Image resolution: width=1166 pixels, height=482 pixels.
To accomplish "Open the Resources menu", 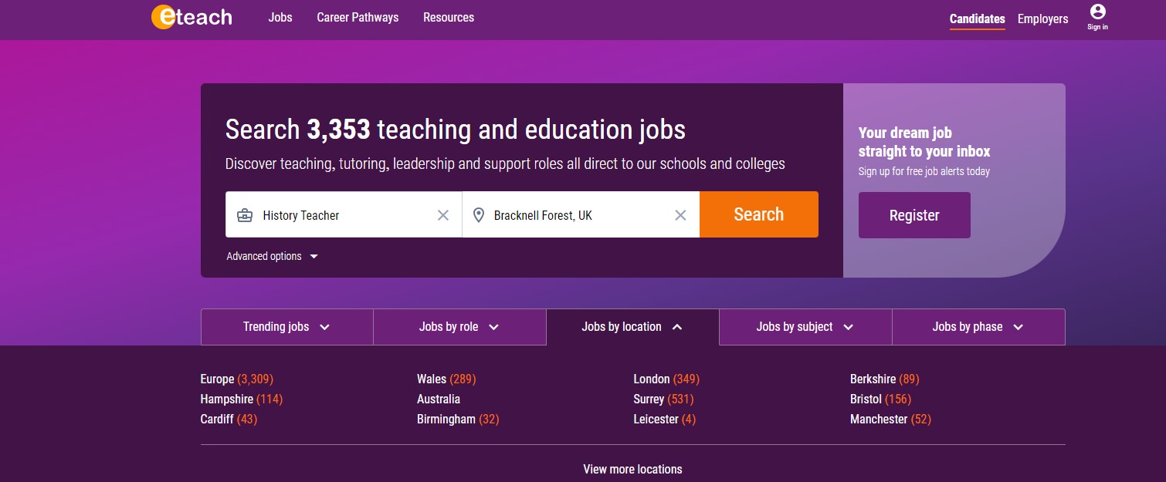I will tap(449, 17).
